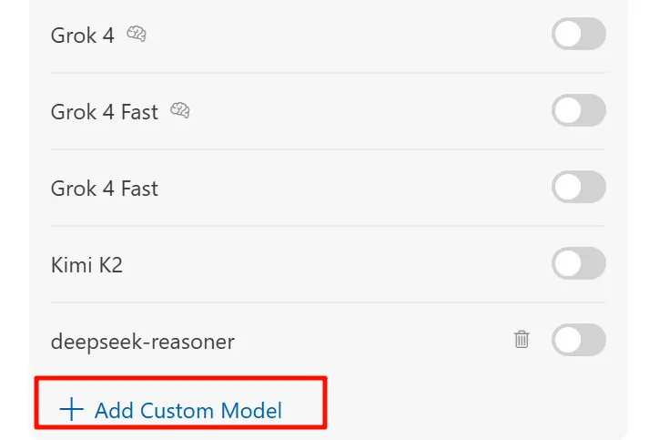
Task: Turn on the Kimi K2 toggle
Action: [578, 264]
